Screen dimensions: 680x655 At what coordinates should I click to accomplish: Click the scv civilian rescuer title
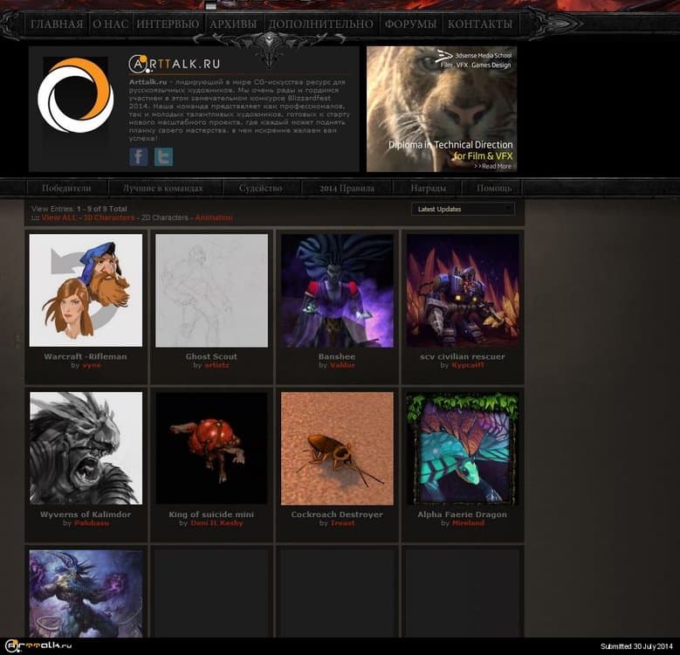click(463, 356)
